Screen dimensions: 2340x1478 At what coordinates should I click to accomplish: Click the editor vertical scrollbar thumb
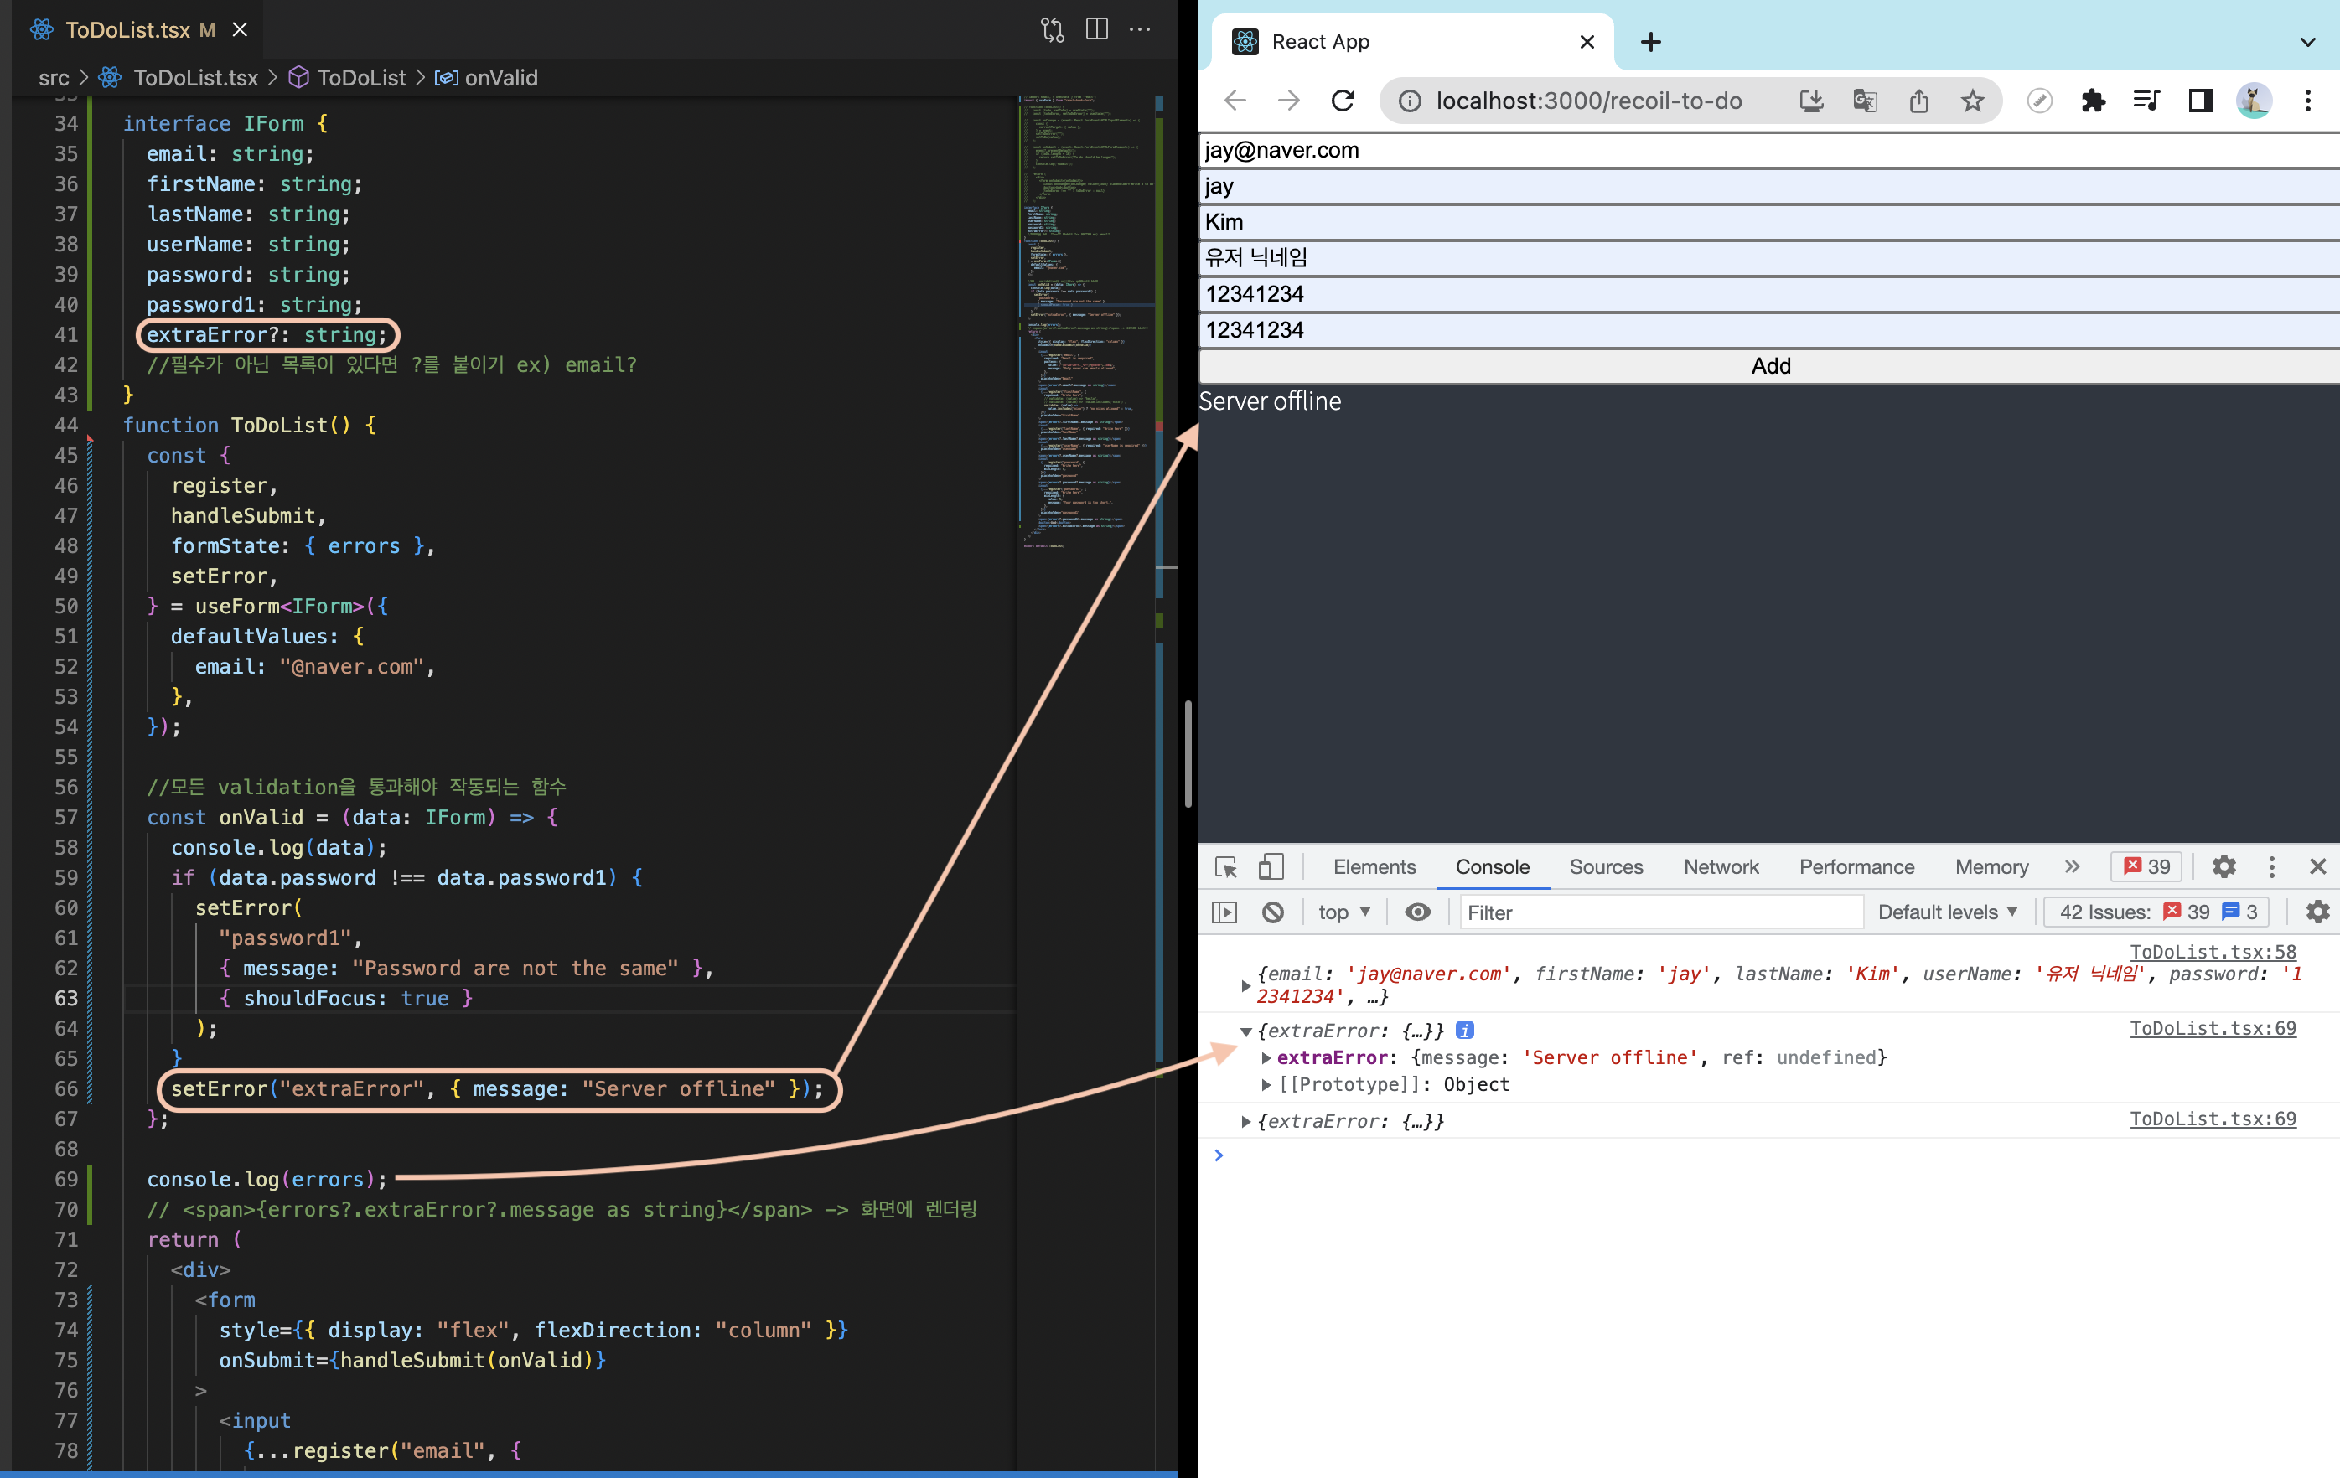[x=1188, y=753]
